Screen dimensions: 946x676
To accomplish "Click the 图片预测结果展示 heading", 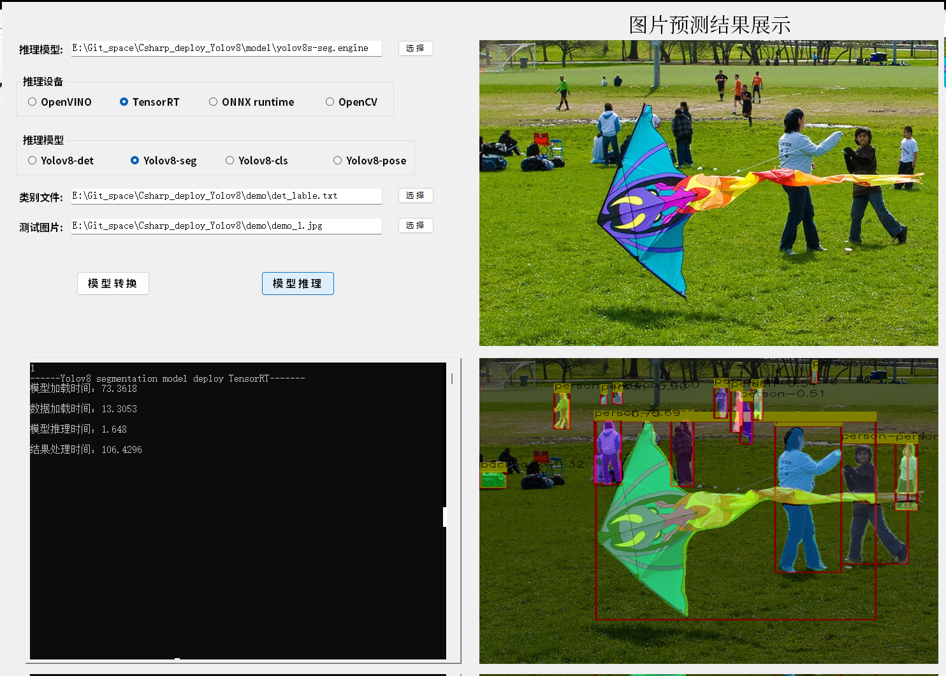I will coord(709,25).
